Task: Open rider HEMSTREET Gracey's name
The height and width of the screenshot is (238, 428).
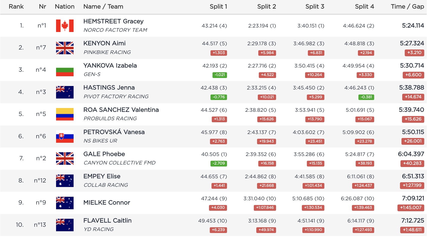Action: pos(113,21)
